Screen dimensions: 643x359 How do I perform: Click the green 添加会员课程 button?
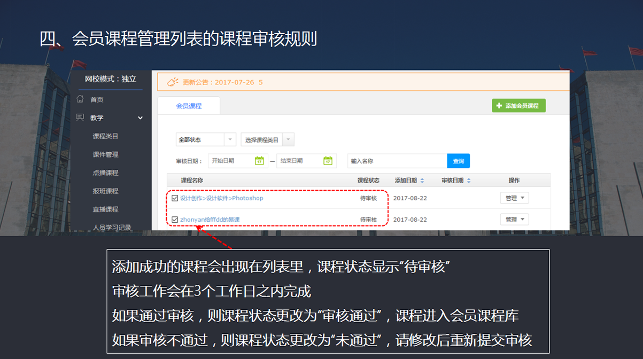pos(518,106)
